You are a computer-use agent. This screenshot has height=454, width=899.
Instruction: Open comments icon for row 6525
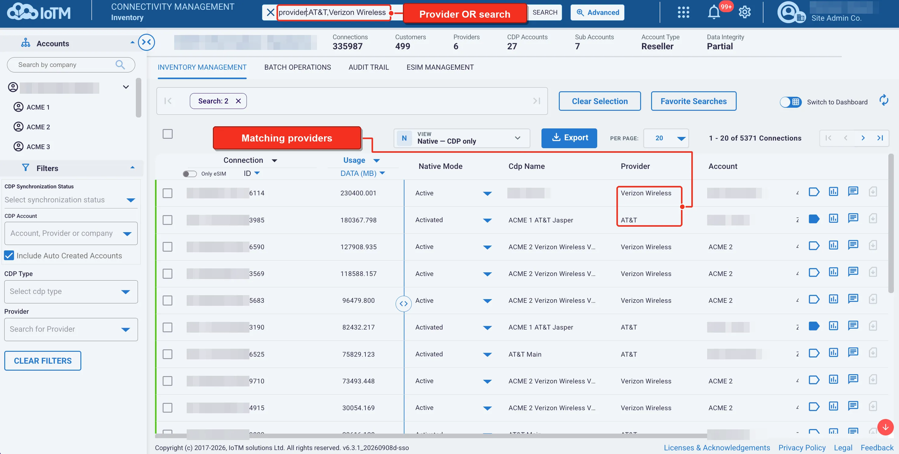click(853, 353)
